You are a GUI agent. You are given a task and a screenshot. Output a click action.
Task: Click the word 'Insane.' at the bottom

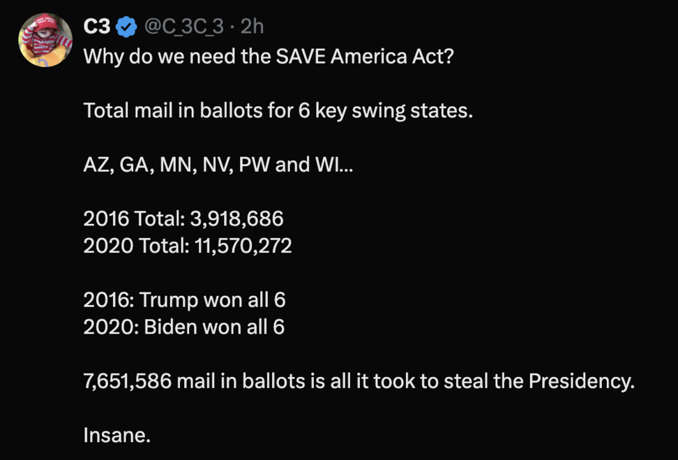116,436
